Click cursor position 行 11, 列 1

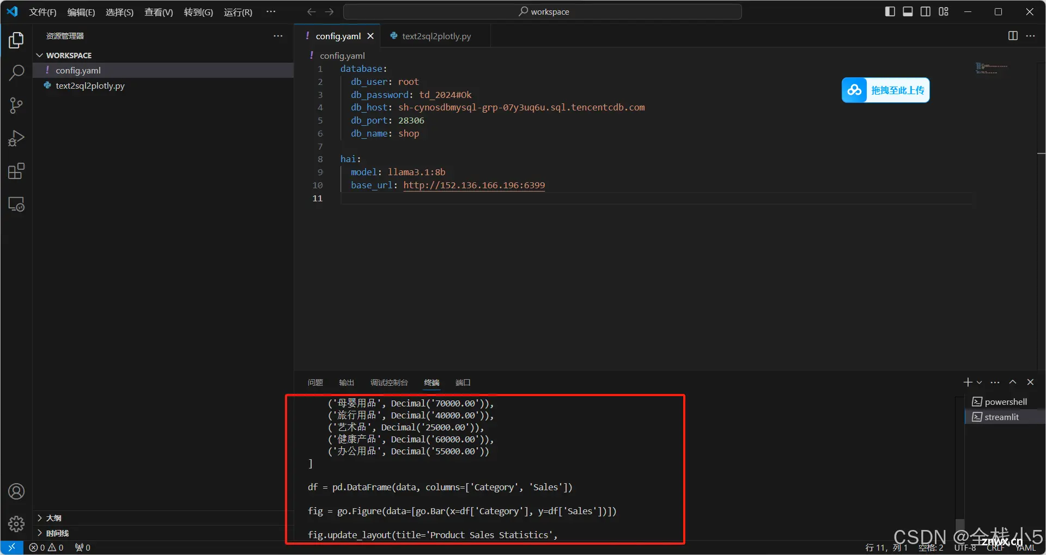(x=886, y=547)
